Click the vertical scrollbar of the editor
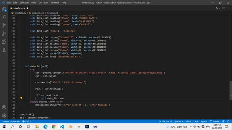 [231, 91]
